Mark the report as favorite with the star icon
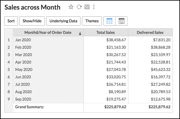 point(71,7)
